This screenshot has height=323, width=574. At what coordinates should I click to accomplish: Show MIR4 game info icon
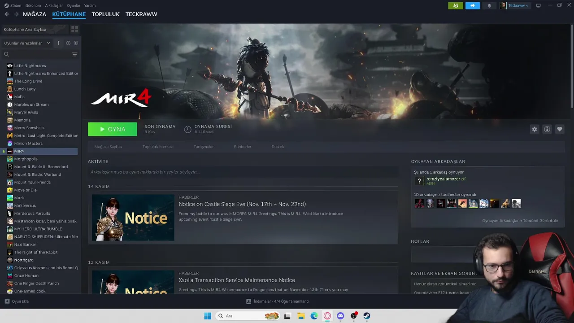[547, 129]
